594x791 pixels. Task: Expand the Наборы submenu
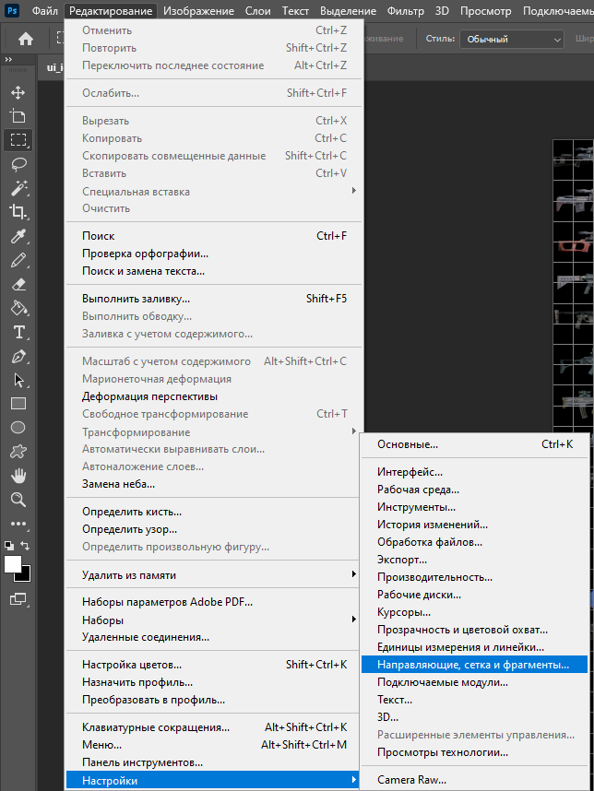(x=214, y=620)
